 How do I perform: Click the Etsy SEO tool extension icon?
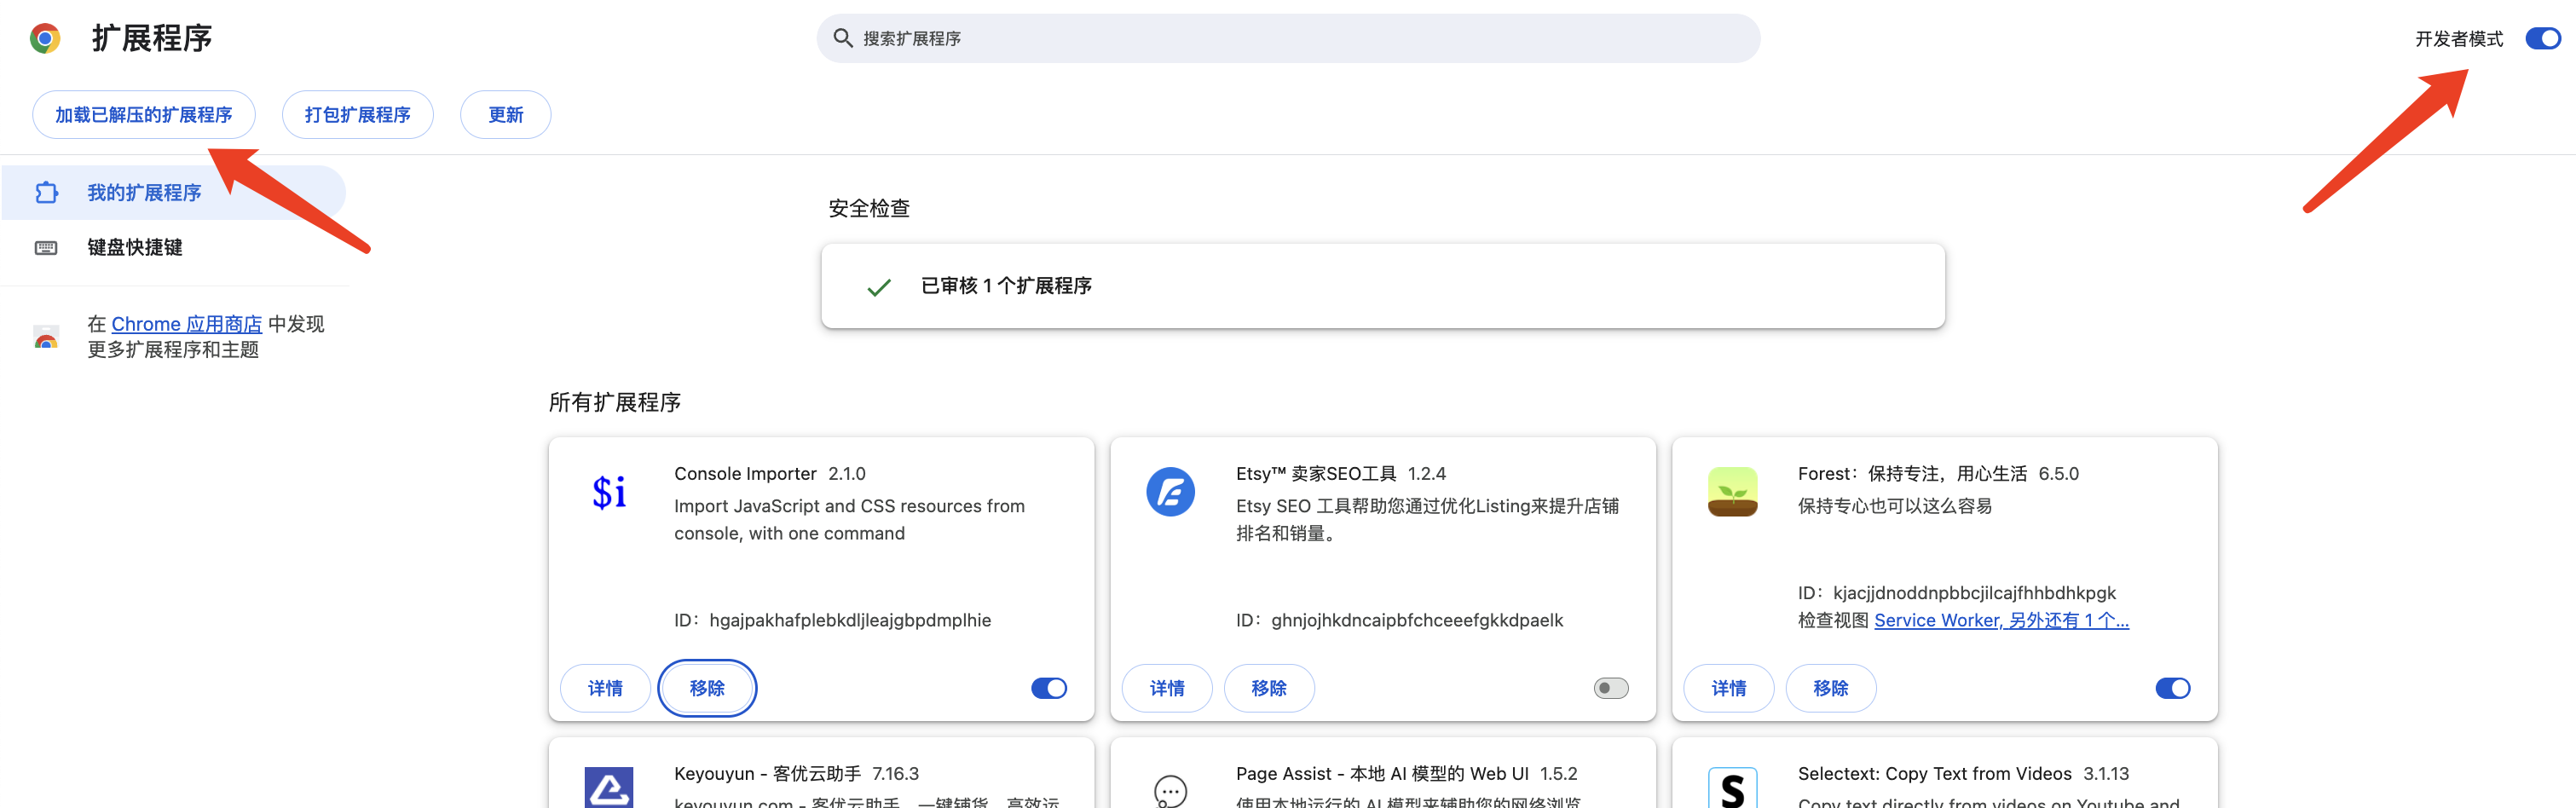(1169, 492)
